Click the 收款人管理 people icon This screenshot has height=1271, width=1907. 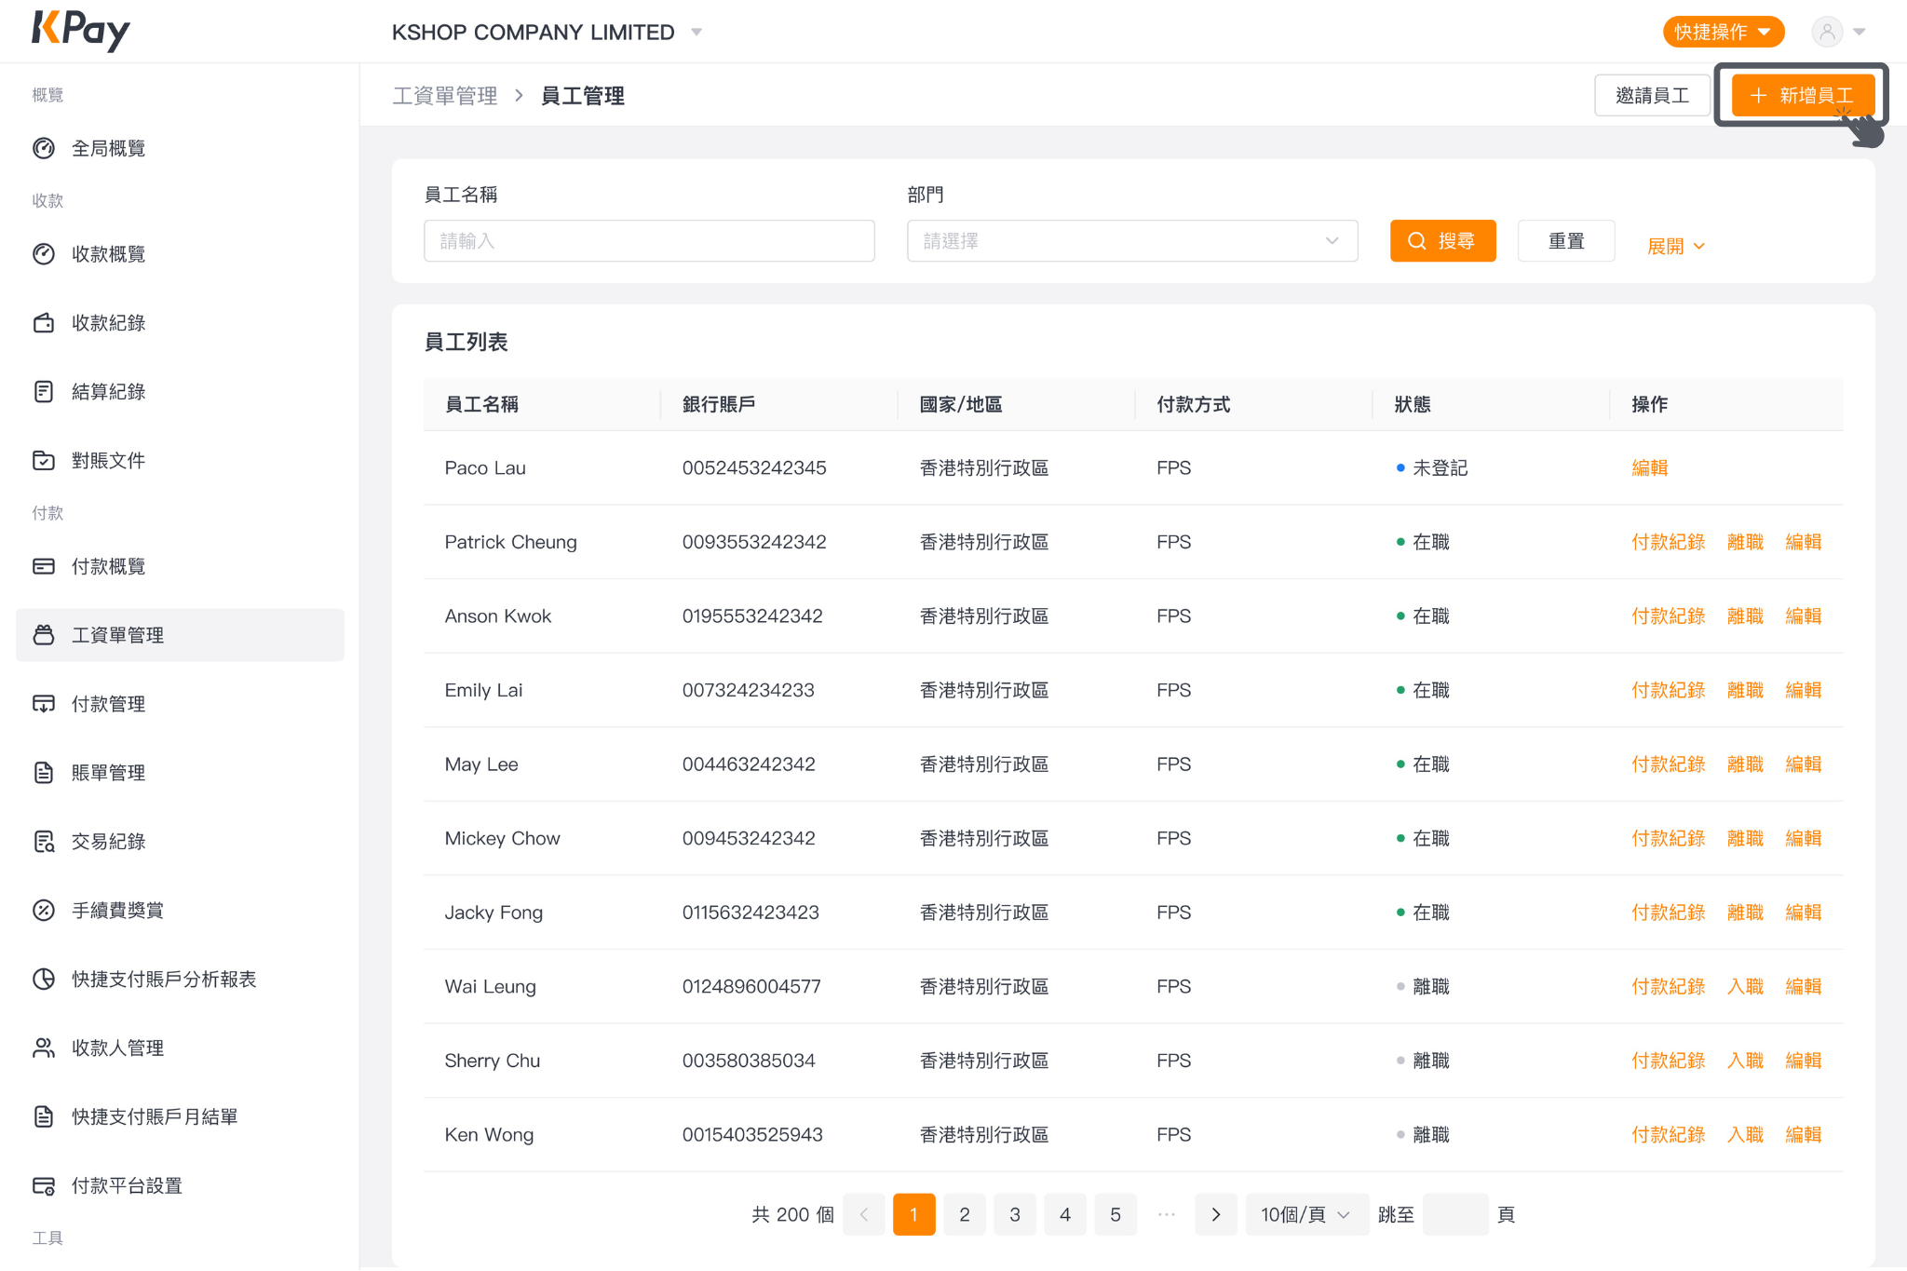[44, 1048]
